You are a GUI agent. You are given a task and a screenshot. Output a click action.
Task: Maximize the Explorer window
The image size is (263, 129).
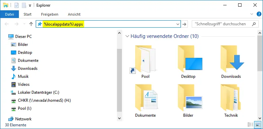[x=240, y=5]
